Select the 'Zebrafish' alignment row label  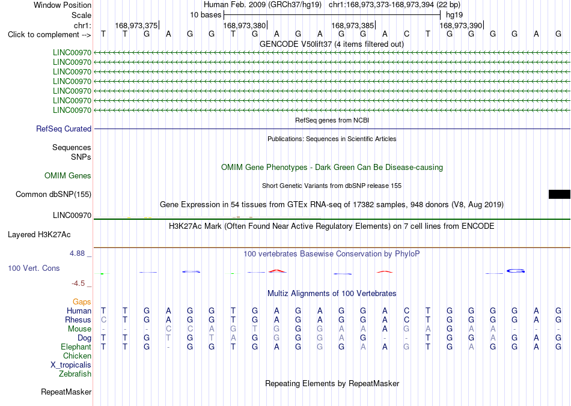coord(75,374)
